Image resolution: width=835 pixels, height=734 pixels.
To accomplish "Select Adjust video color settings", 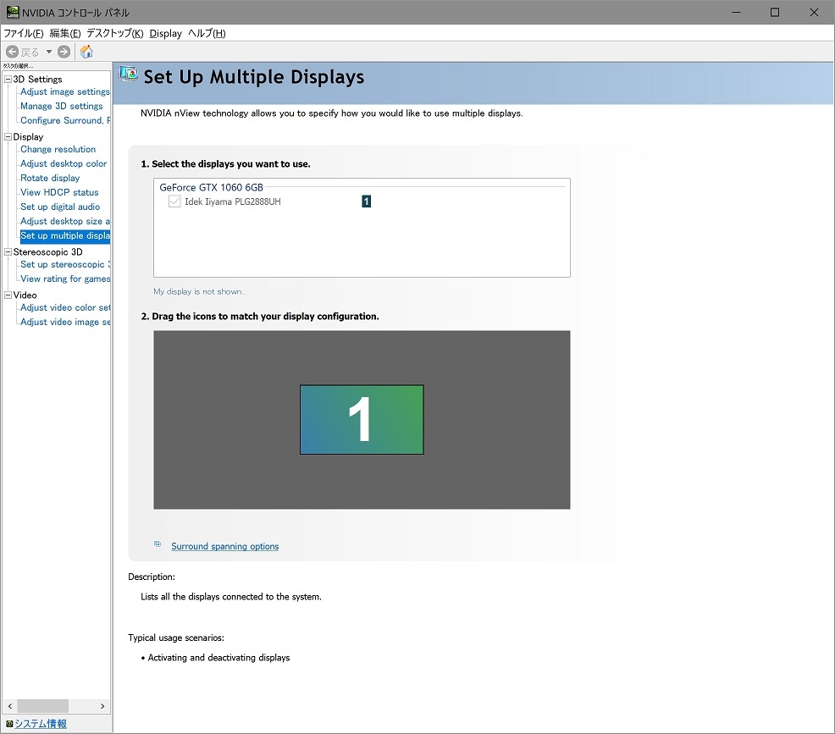I will coord(65,307).
